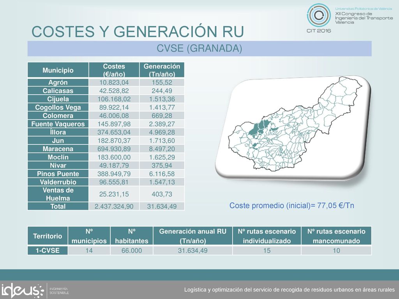Select the generation value 1.547,13
Image resolution: width=399 pixels, height=299 pixels.
(162, 182)
